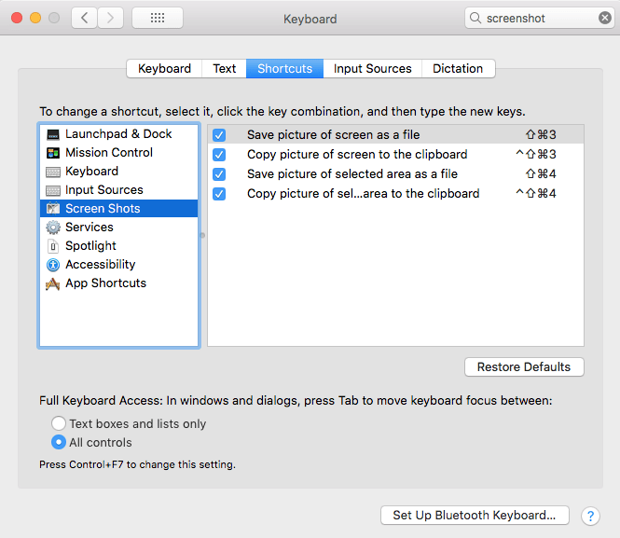Minimize the window with yellow button
This screenshot has width=620, height=538.
[x=35, y=18]
